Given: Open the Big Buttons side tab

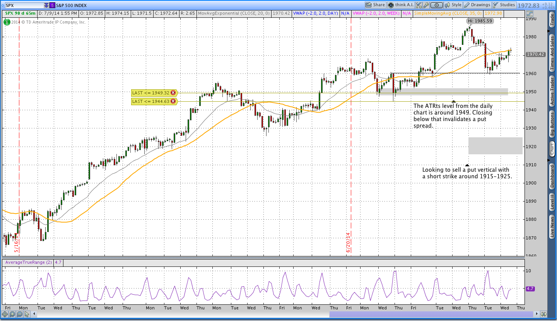Looking at the screenshot, I should (552, 124).
